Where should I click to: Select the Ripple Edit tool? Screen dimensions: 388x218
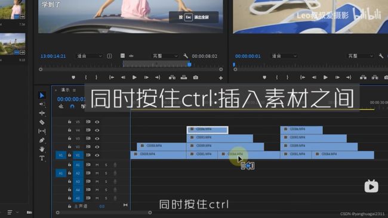coord(42,113)
